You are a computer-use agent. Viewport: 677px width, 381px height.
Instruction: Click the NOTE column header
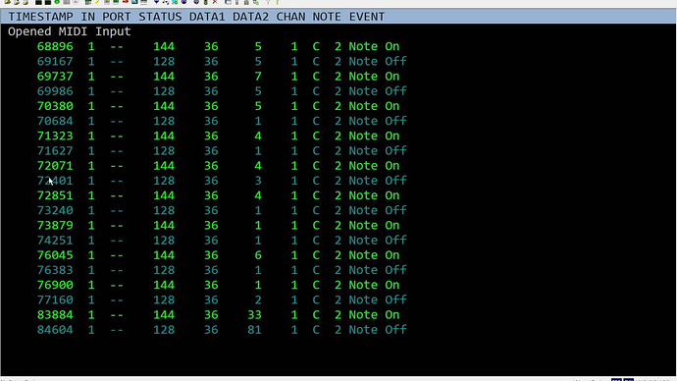point(327,17)
